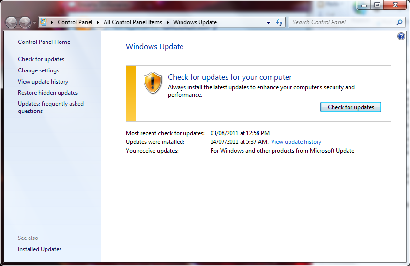Open Updates: frequently asked questions
The width and height of the screenshot is (410, 266).
click(x=51, y=107)
